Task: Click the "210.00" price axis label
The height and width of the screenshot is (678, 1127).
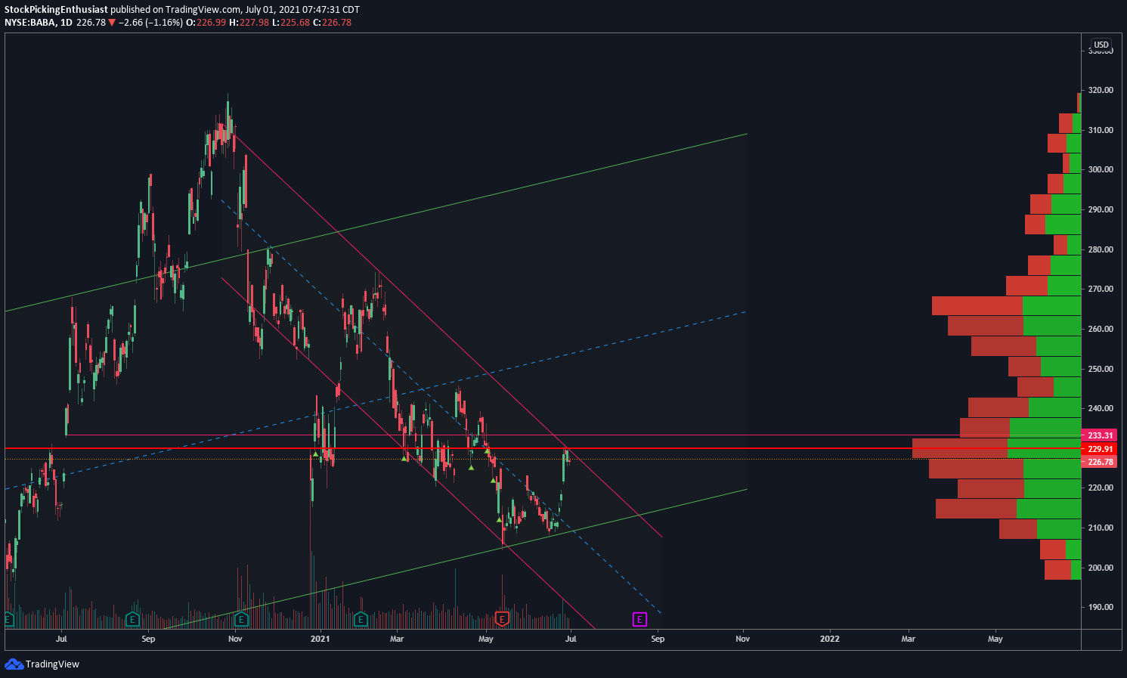Action: click(x=1101, y=528)
